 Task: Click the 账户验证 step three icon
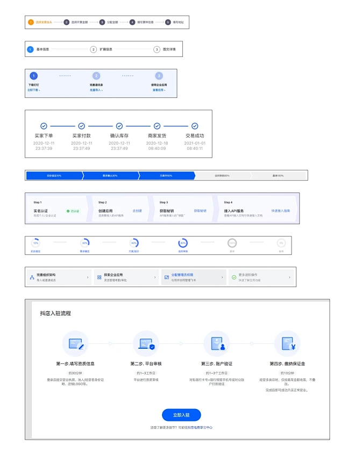coord(217,343)
